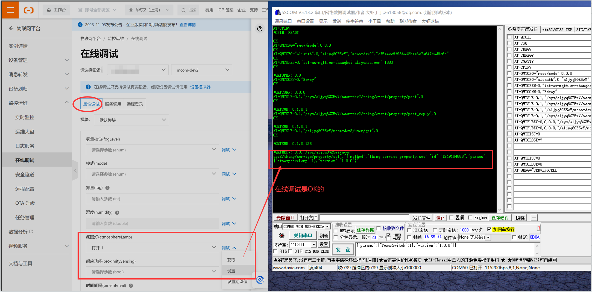Click the SSCOM title bar app icon
592x292 pixels.
click(x=278, y=12)
